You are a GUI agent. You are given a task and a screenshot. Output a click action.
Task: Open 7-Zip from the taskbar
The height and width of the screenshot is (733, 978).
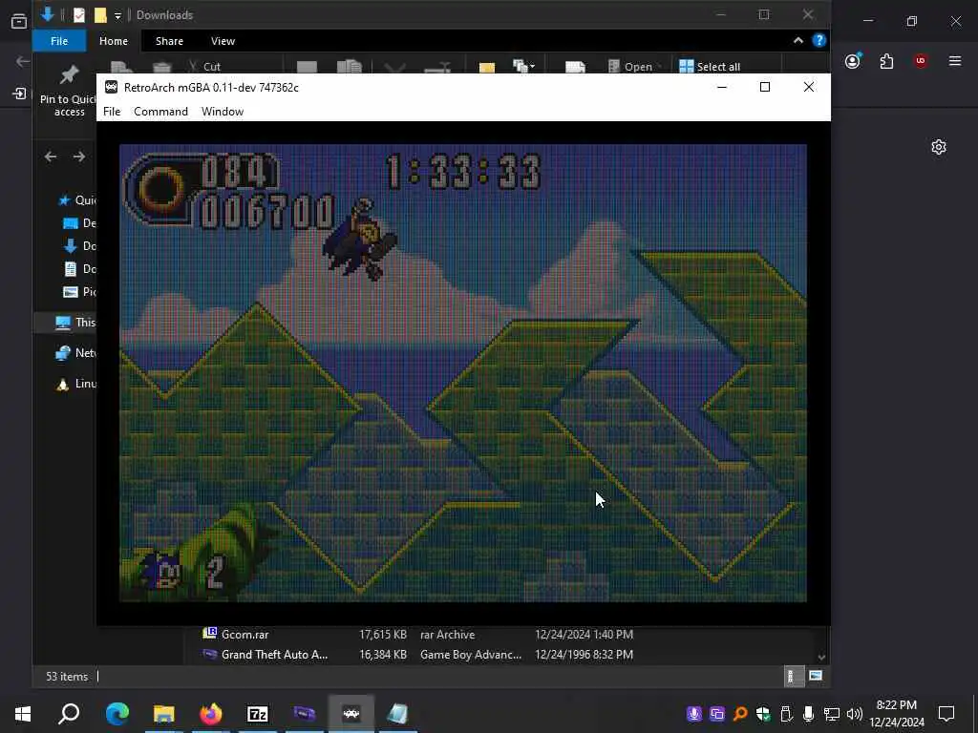[x=257, y=714]
